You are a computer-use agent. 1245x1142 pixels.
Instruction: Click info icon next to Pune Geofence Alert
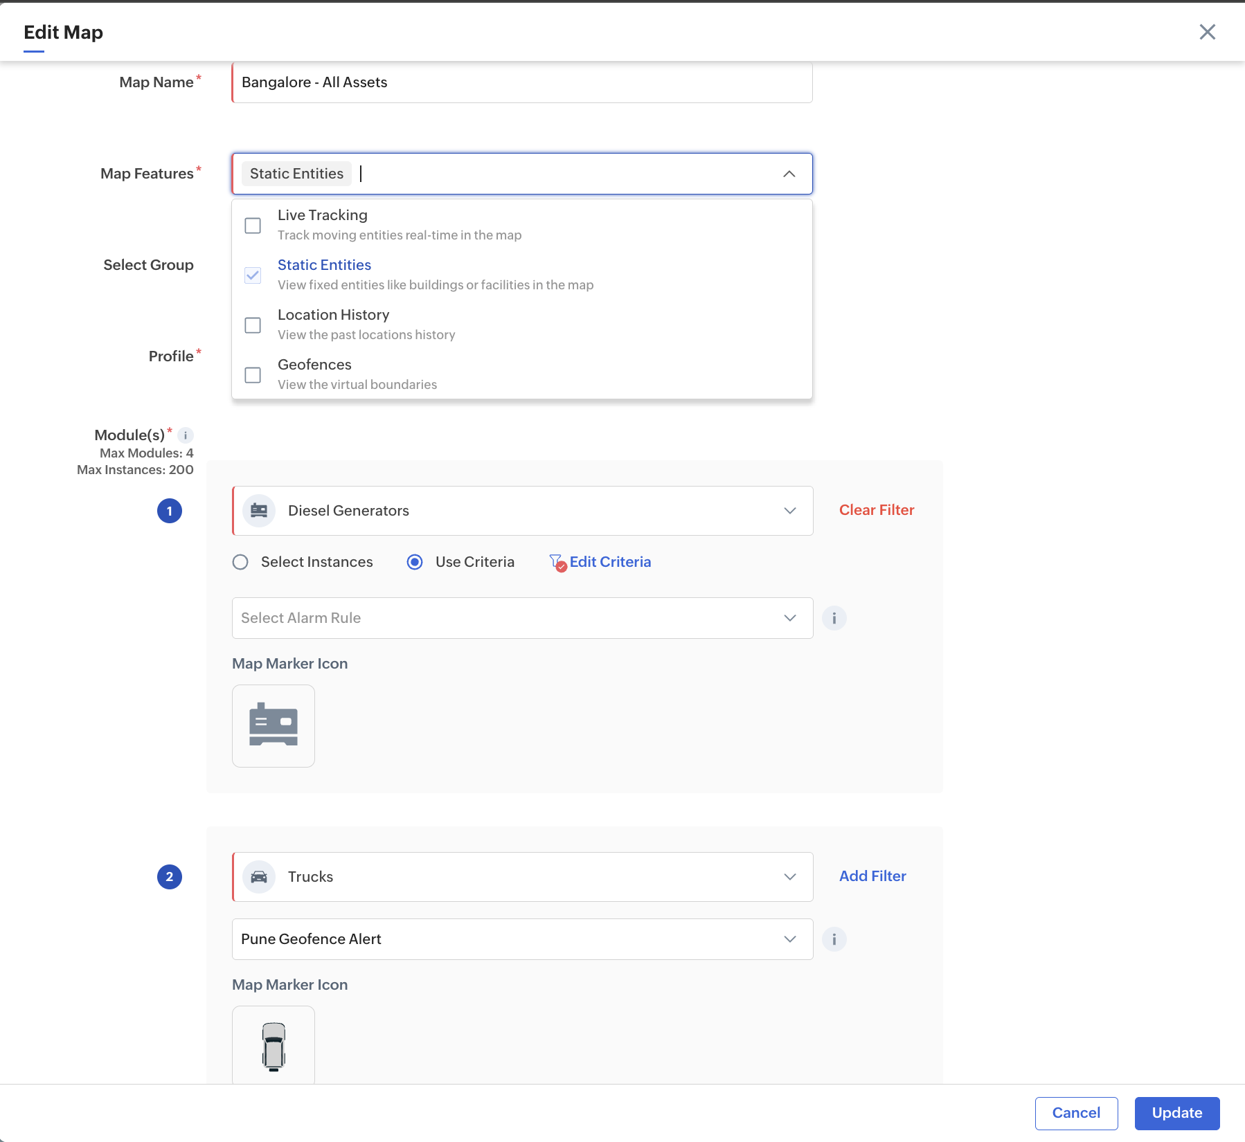point(834,939)
